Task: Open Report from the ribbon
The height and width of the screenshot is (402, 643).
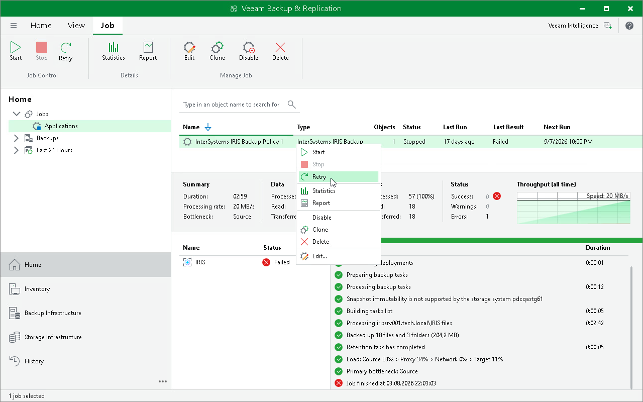Action: pyautogui.click(x=148, y=52)
